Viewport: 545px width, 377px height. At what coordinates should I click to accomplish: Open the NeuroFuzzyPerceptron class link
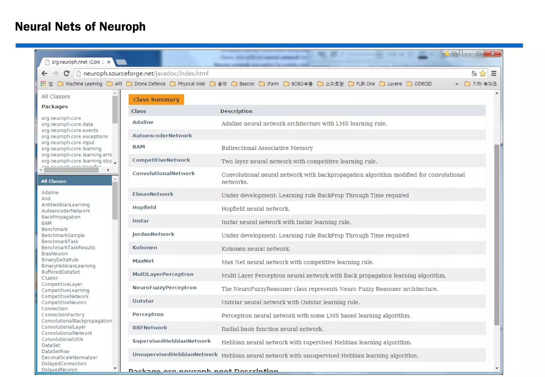click(x=164, y=287)
